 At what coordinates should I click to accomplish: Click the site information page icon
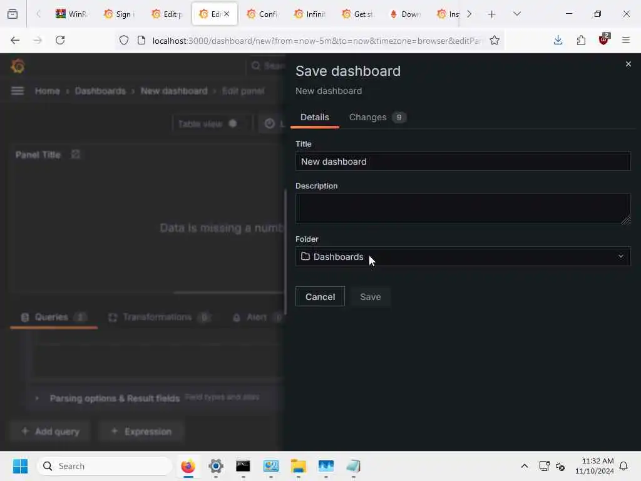[141, 40]
